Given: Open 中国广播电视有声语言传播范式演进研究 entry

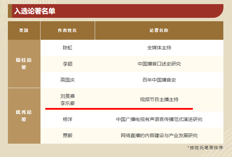Looking at the screenshot, I should [x=159, y=120].
